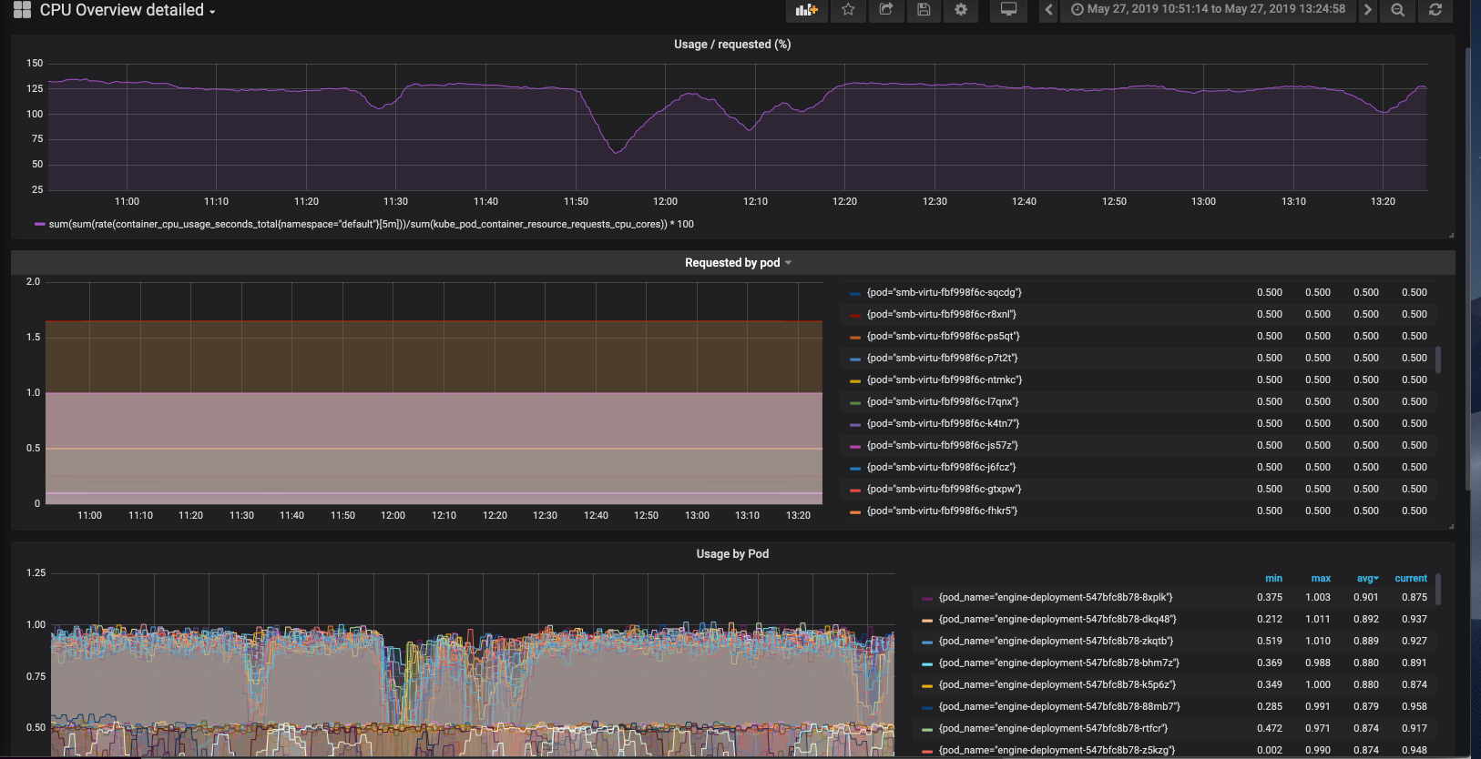Refresh the dashboard
Screen dimensions: 1481x759
click(x=1435, y=10)
